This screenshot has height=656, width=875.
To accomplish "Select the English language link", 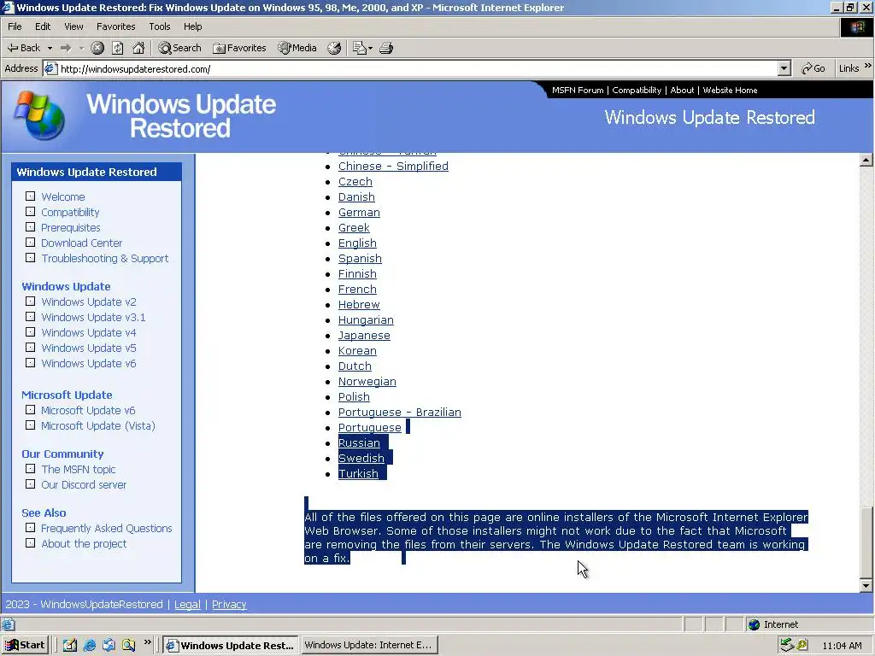I will pyautogui.click(x=357, y=243).
